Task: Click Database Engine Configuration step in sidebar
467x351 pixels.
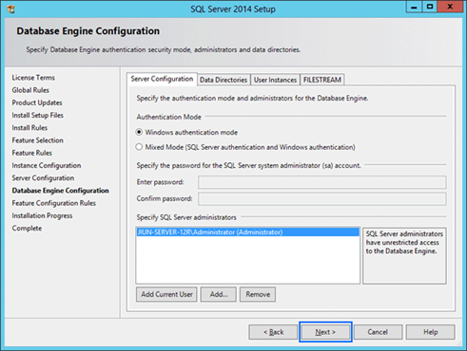Action: pos(60,191)
